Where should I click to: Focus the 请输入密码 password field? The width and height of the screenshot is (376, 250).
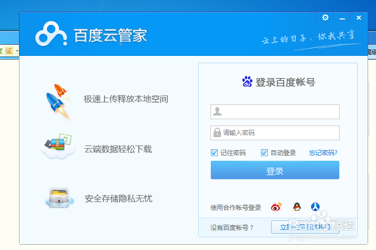pos(275,133)
